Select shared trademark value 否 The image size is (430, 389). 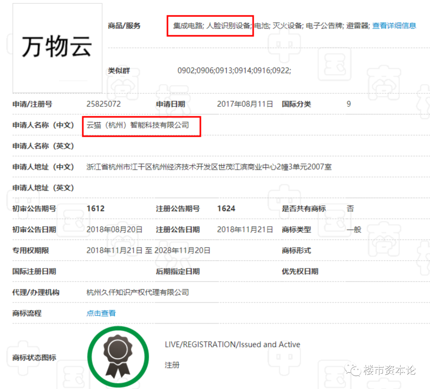point(350,209)
